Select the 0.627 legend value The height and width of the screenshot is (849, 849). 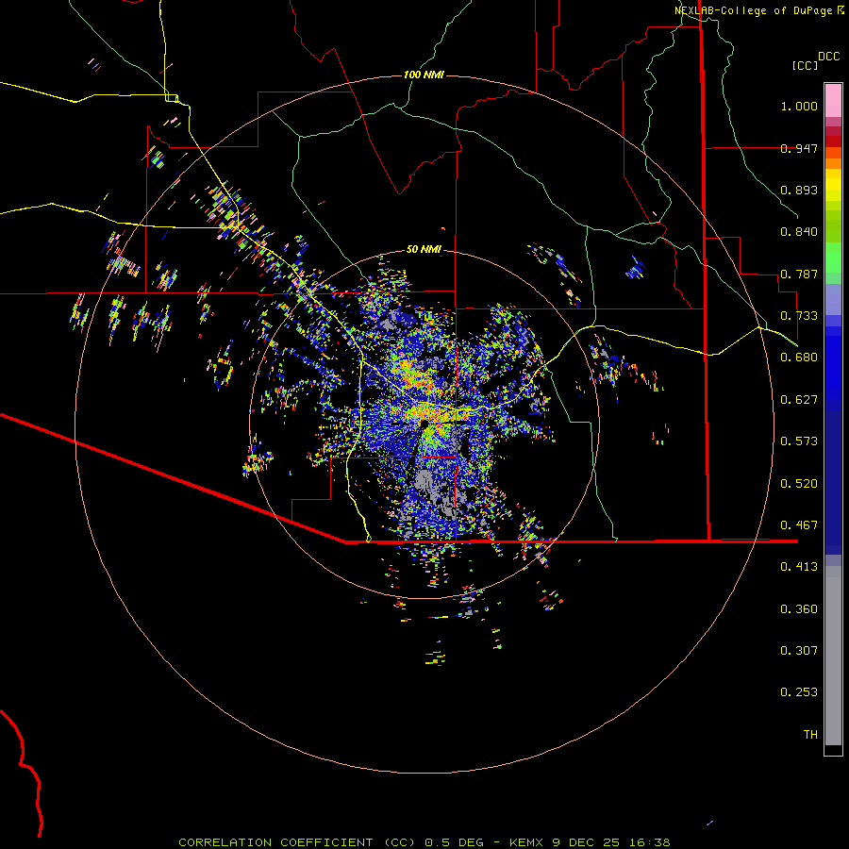point(799,400)
